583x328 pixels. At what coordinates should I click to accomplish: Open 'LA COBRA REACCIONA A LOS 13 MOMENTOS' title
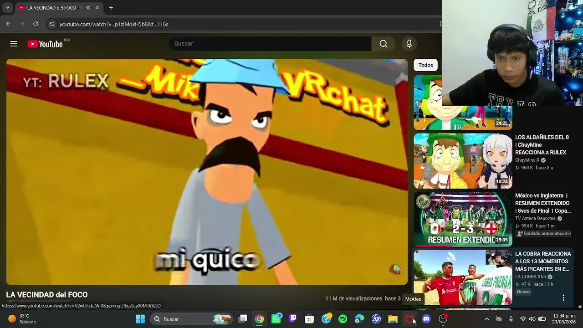[x=543, y=261]
